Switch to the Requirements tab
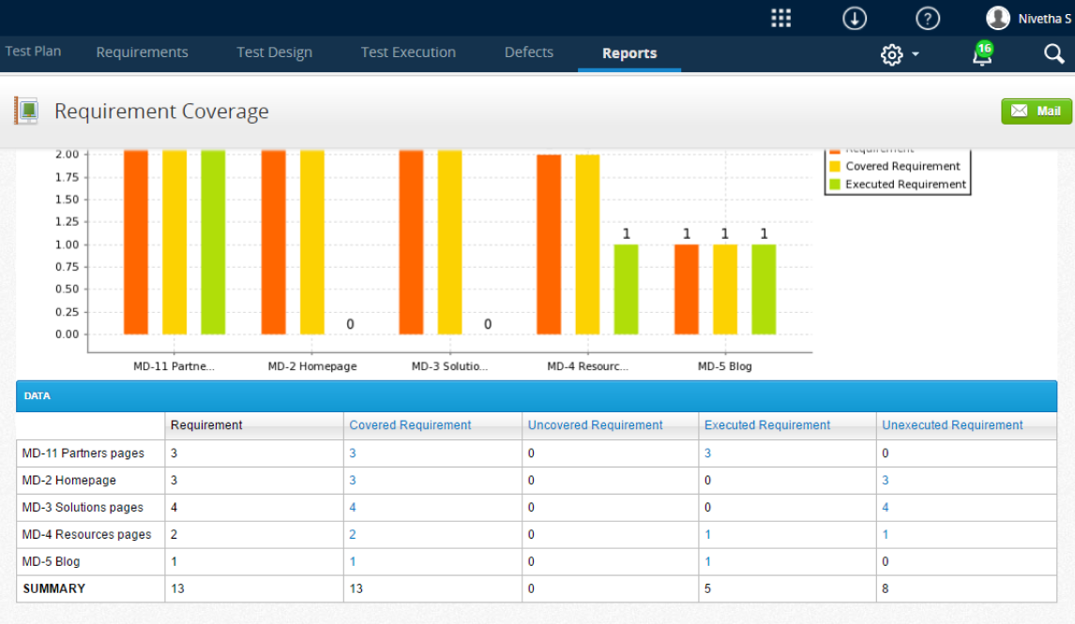1075x624 pixels. (142, 52)
